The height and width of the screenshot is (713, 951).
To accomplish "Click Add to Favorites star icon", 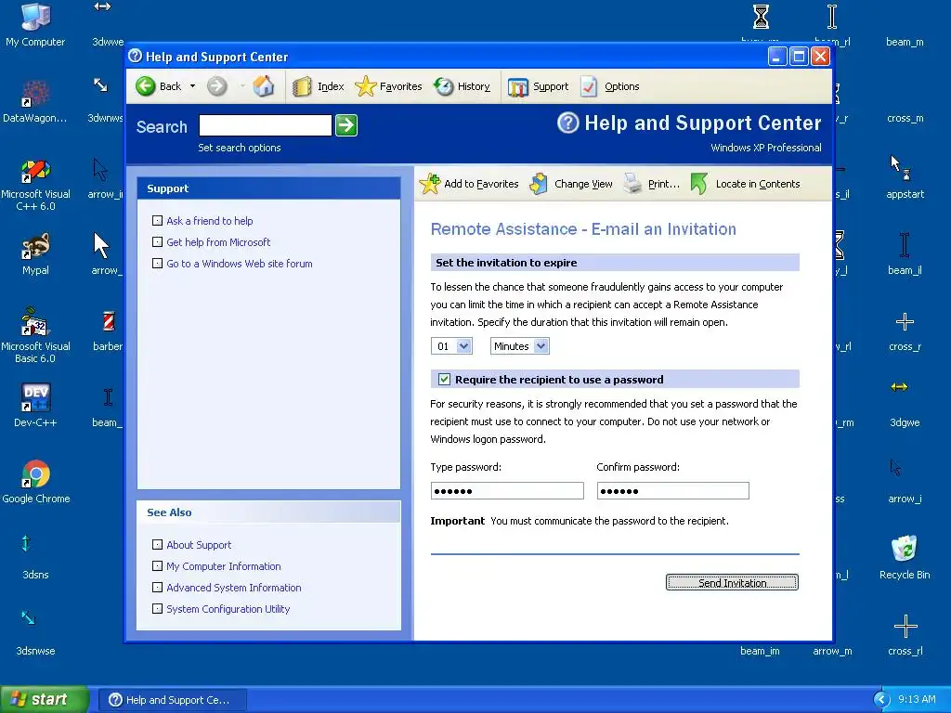I will coord(429,184).
